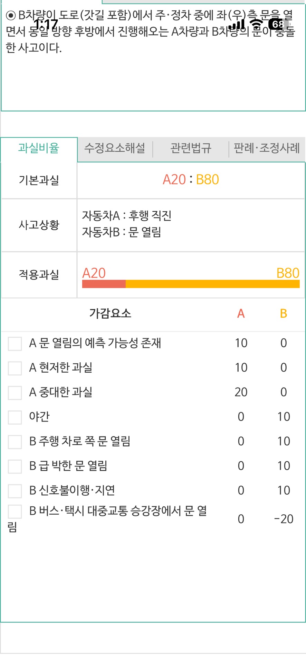Toggle the '야간' checkbox
The height and width of the screenshot is (665, 306).
pos(15,417)
